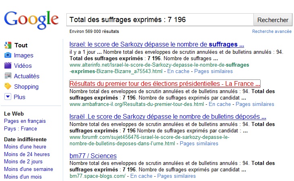Screen dimensions: 294x181
Task: Open Résultats du premier tour result title
Action: pos(165,83)
